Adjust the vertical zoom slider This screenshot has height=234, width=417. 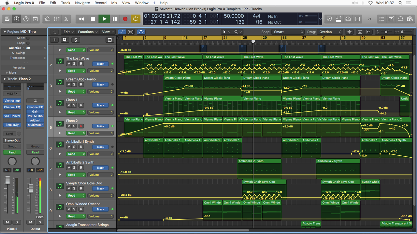click(x=386, y=32)
